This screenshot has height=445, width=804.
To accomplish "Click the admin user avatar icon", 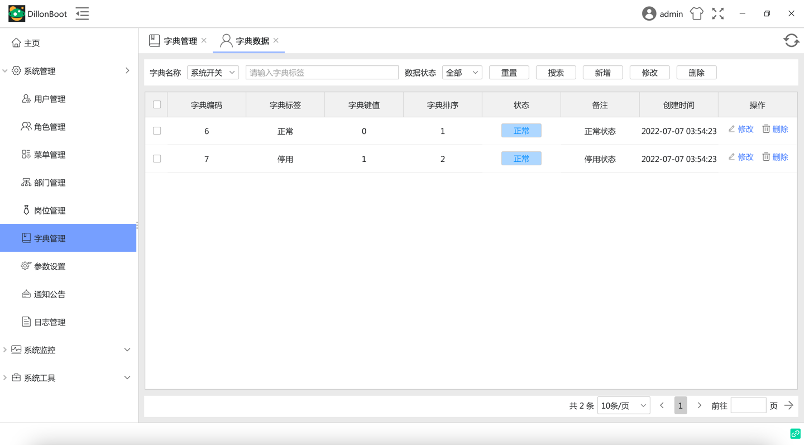I will (649, 13).
